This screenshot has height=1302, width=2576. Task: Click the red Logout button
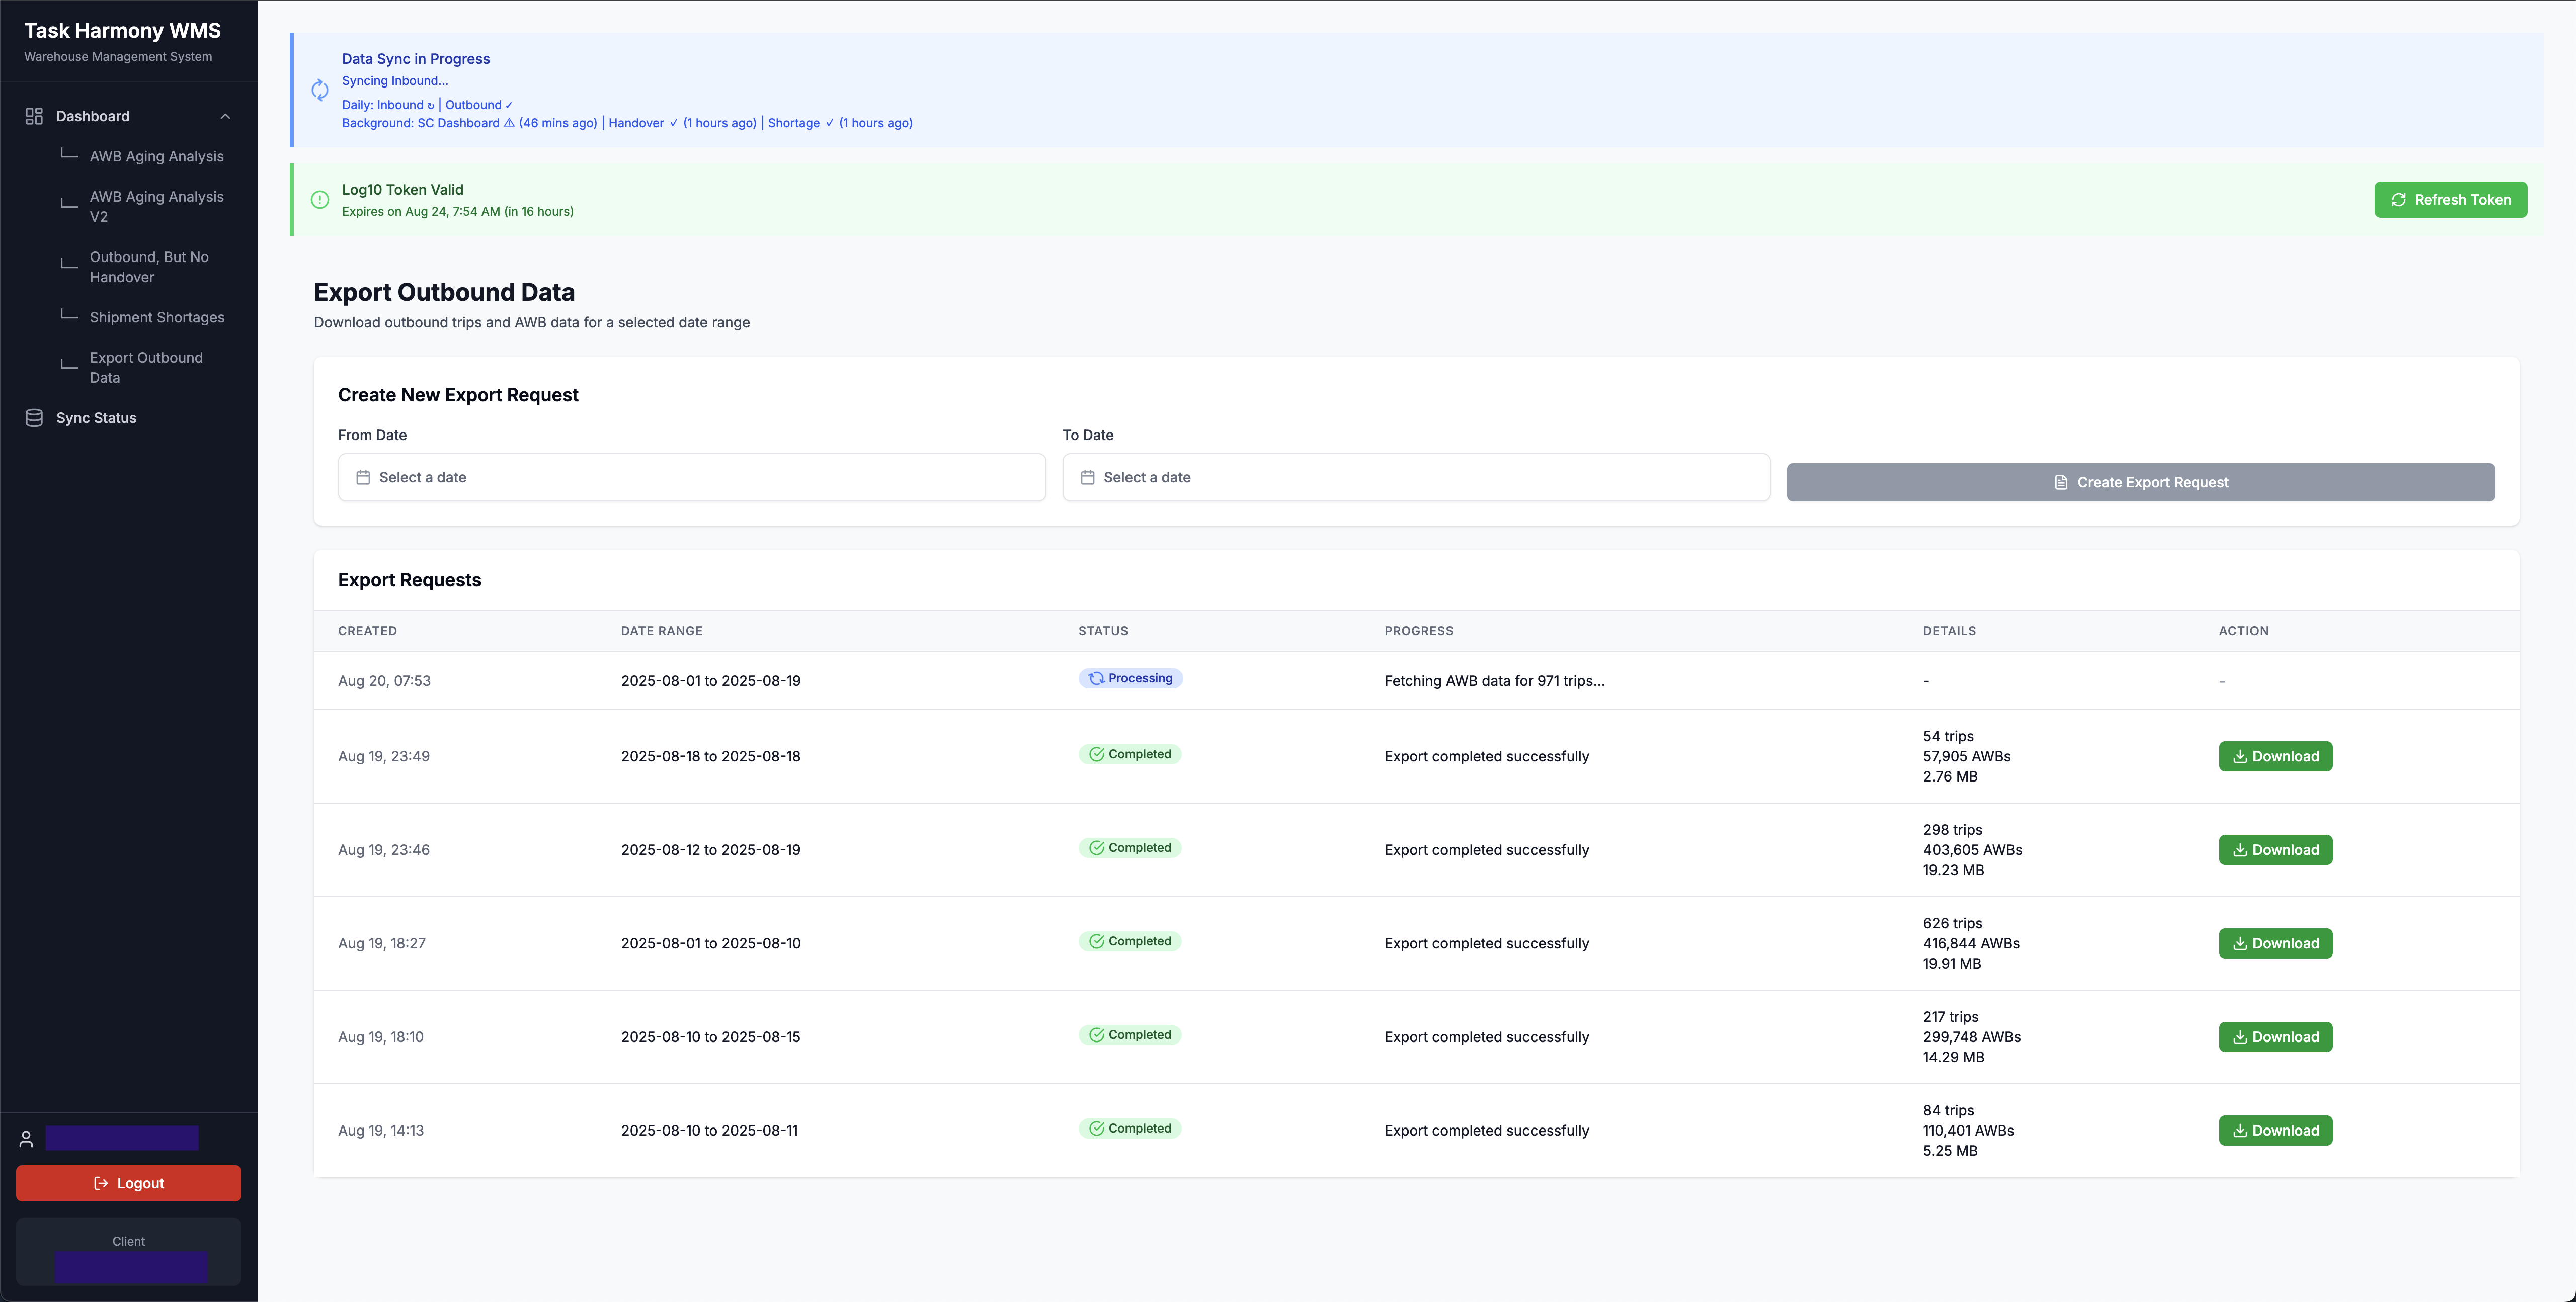point(128,1183)
